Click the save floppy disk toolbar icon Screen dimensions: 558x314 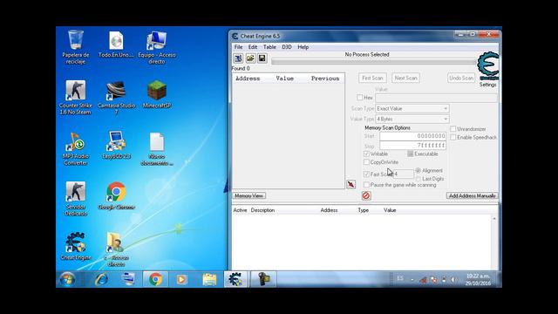(x=262, y=58)
